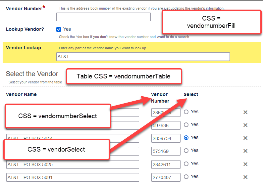Select Yes radio in the first vendor row

coord(186,112)
